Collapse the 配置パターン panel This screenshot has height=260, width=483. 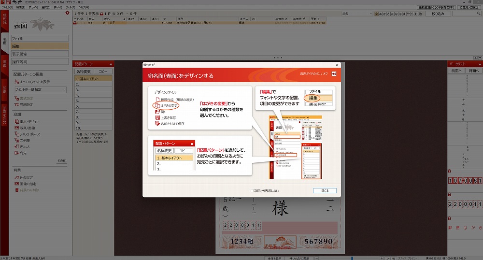pos(111,64)
